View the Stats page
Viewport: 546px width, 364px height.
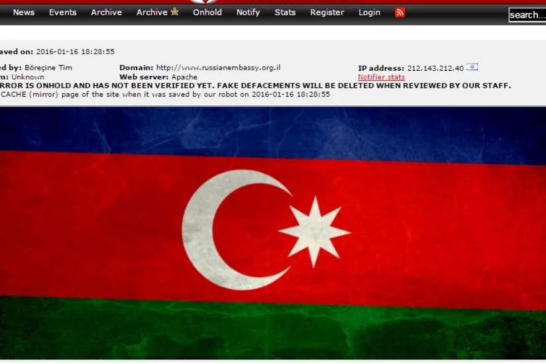point(285,13)
